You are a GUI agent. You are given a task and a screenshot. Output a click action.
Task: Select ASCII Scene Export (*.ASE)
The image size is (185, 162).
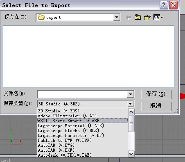(x=83, y=121)
